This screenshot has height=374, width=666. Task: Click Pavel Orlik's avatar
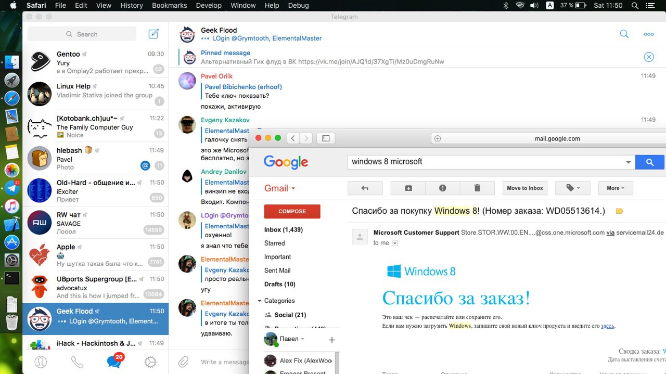coord(187,81)
